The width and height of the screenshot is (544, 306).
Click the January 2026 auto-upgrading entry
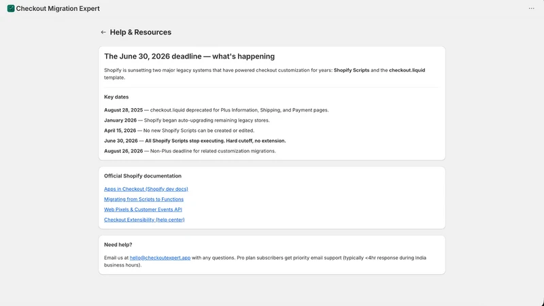coord(186,120)
